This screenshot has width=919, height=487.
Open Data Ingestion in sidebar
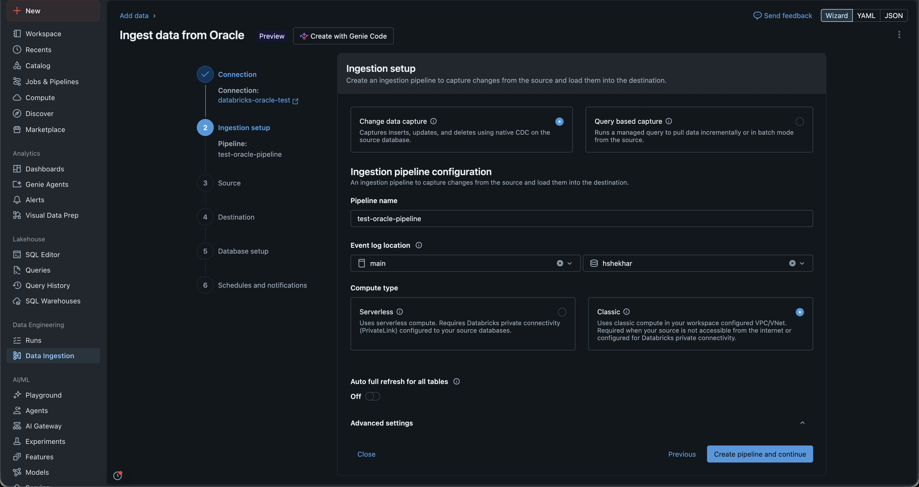53,356
